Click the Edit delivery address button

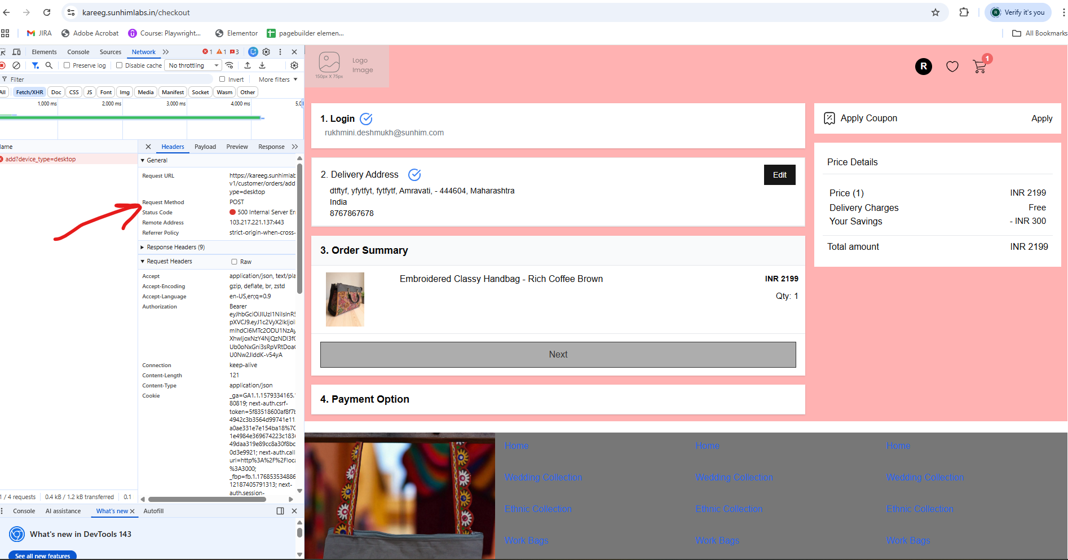click(780, 175)
